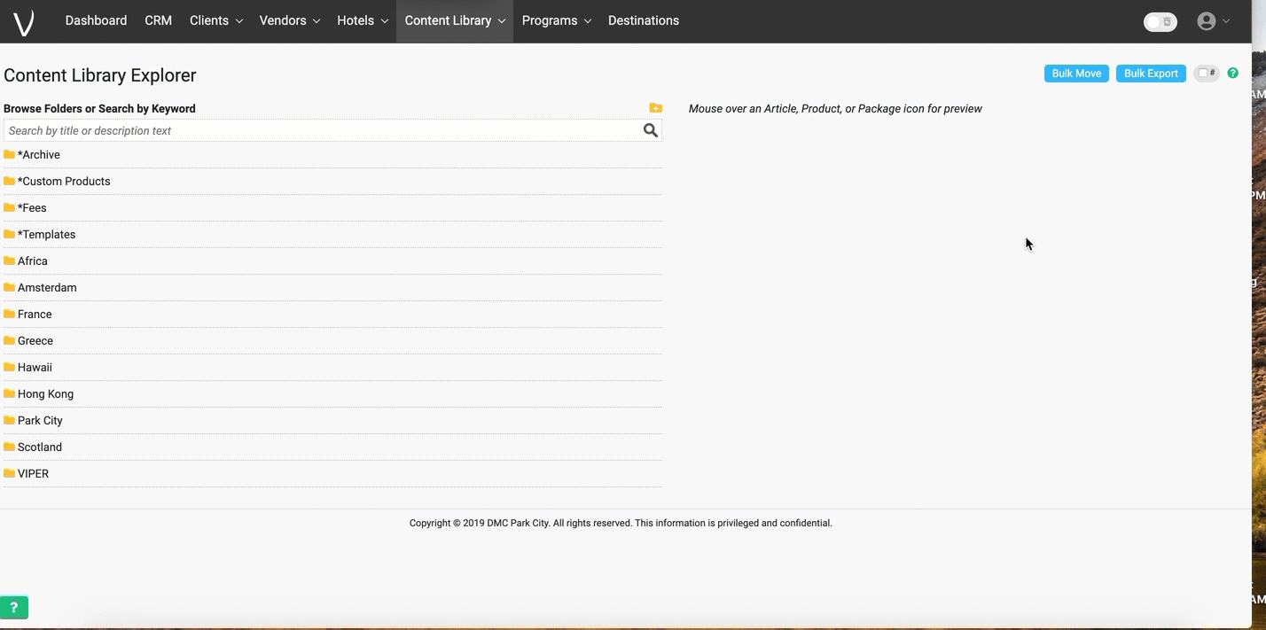Select the VIPER folder name
Image resolution: width=1266 pixels, height=630 pixels.
(33, 474)
